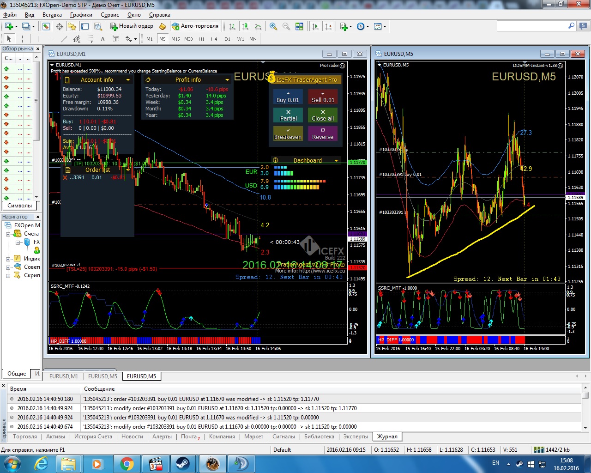
Task: Open a new chart with the toolbar icon
Action: click(x=9, y=26)
